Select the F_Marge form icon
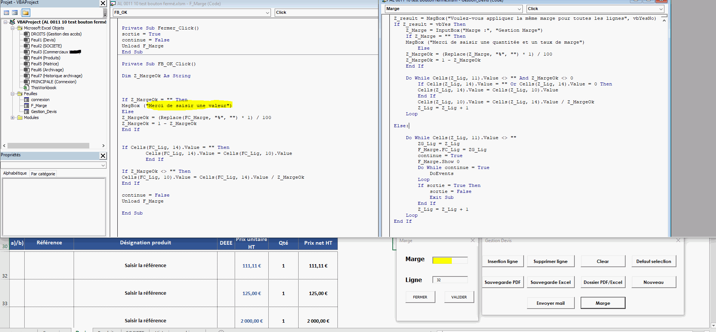 coord(27,106)
